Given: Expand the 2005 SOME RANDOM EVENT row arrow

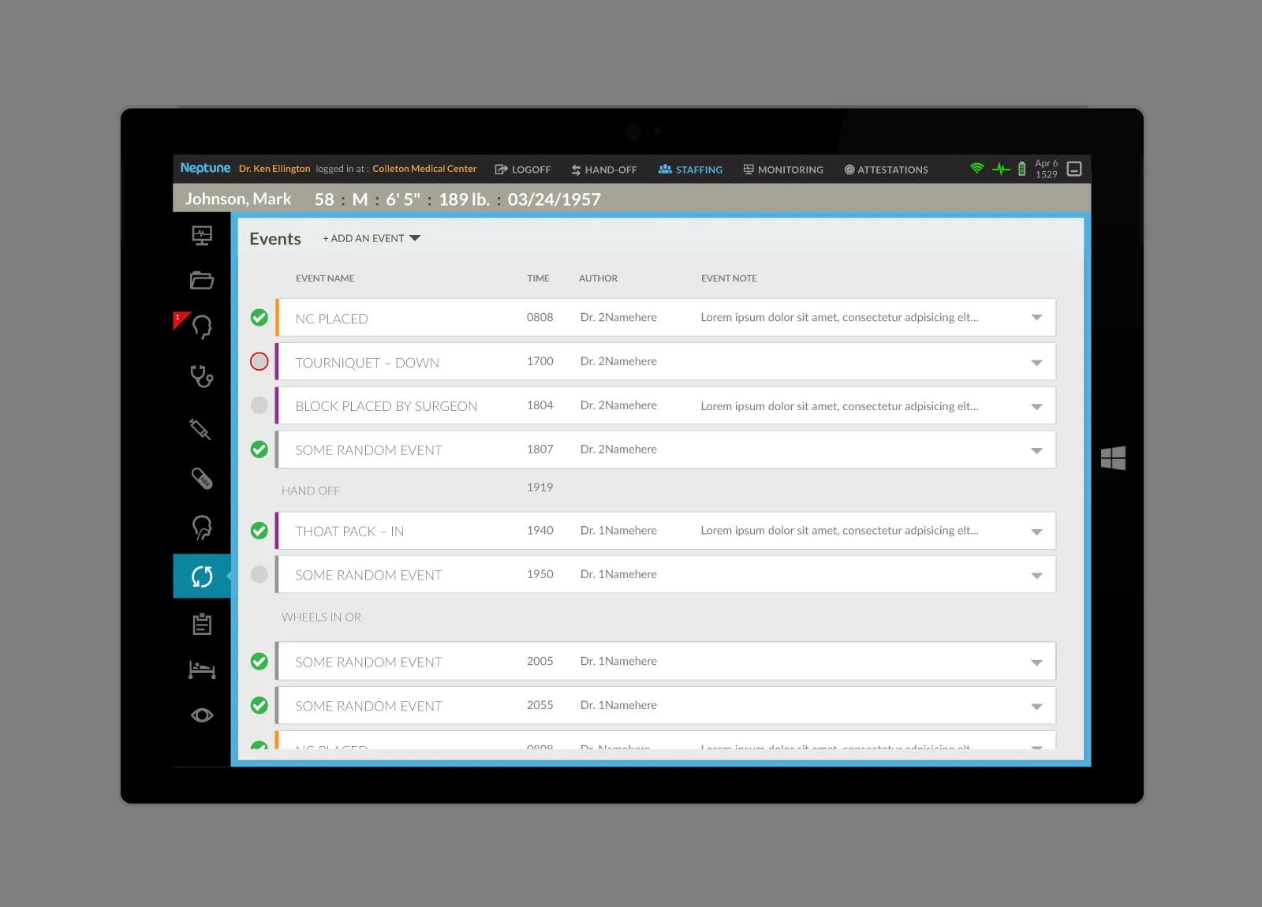Looking at the screenshot, I should point(1036,663).
